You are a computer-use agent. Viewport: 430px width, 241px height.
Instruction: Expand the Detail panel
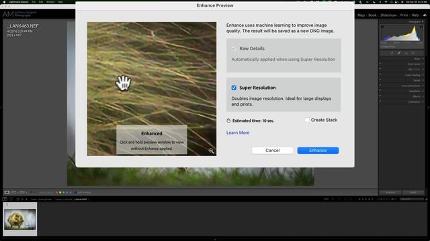tap(417, 80)
